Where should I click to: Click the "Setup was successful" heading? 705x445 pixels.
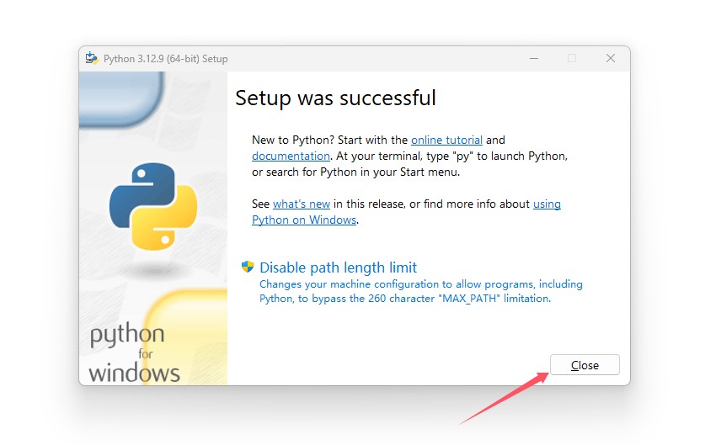click(335, 98)
